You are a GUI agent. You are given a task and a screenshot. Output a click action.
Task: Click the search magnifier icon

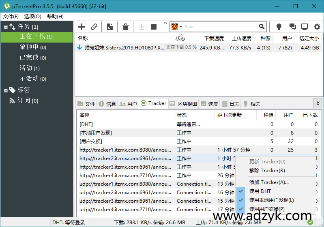pos(262,26)
